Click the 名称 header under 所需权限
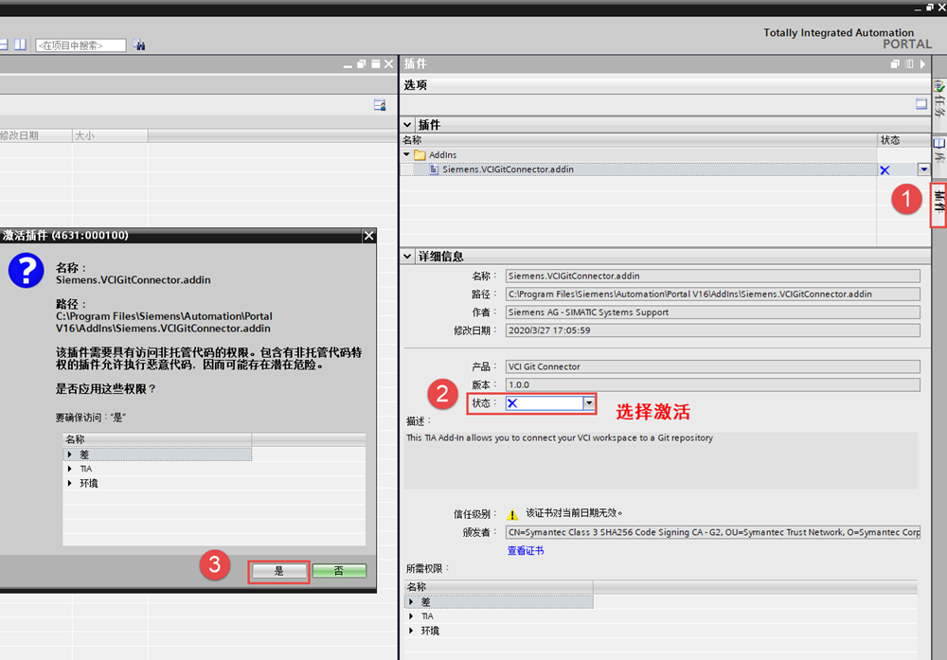Image resolution: width=947 pixels, height=660 pixels. [499, 586]
